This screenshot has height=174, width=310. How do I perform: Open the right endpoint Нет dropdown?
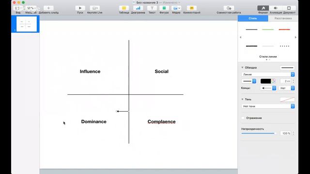tap(287, 88)
